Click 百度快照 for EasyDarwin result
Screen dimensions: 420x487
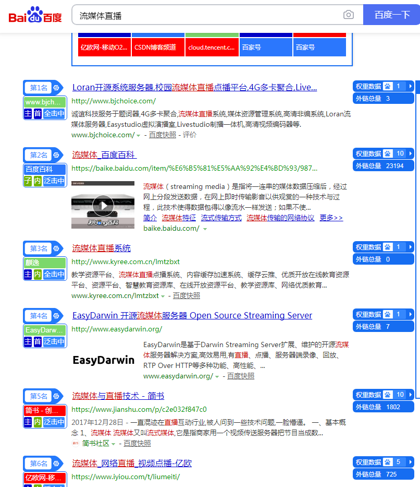241,376
